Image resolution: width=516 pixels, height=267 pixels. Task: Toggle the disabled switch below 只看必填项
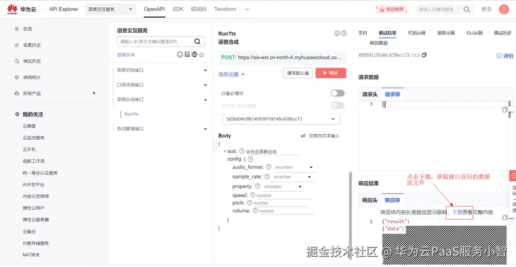point(337,106)
